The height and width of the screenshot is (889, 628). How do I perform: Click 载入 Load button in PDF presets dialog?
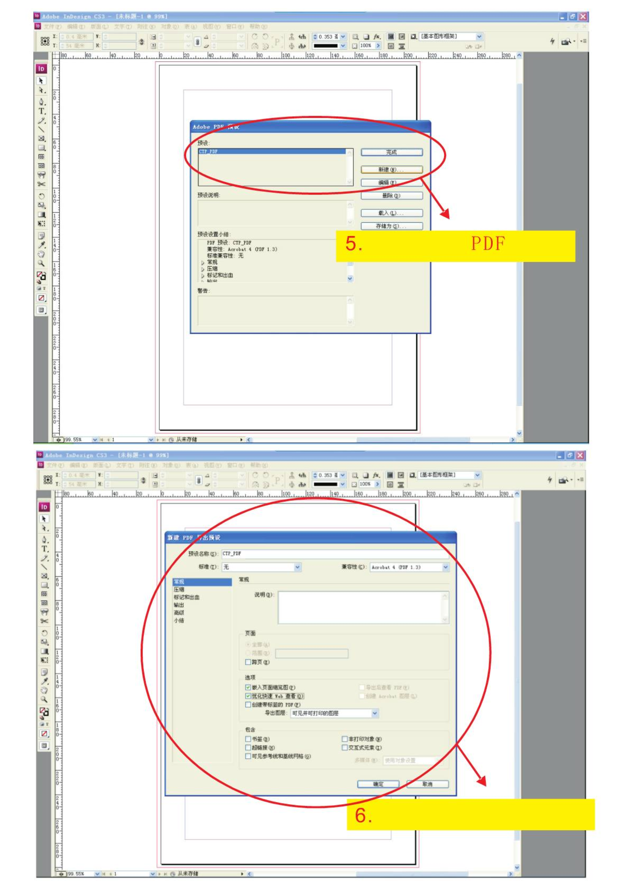click(x=392, y=213)
